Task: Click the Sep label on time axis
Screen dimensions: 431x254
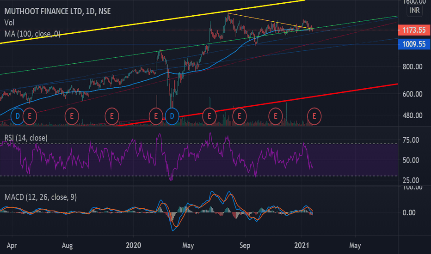Action: (245, 246)
